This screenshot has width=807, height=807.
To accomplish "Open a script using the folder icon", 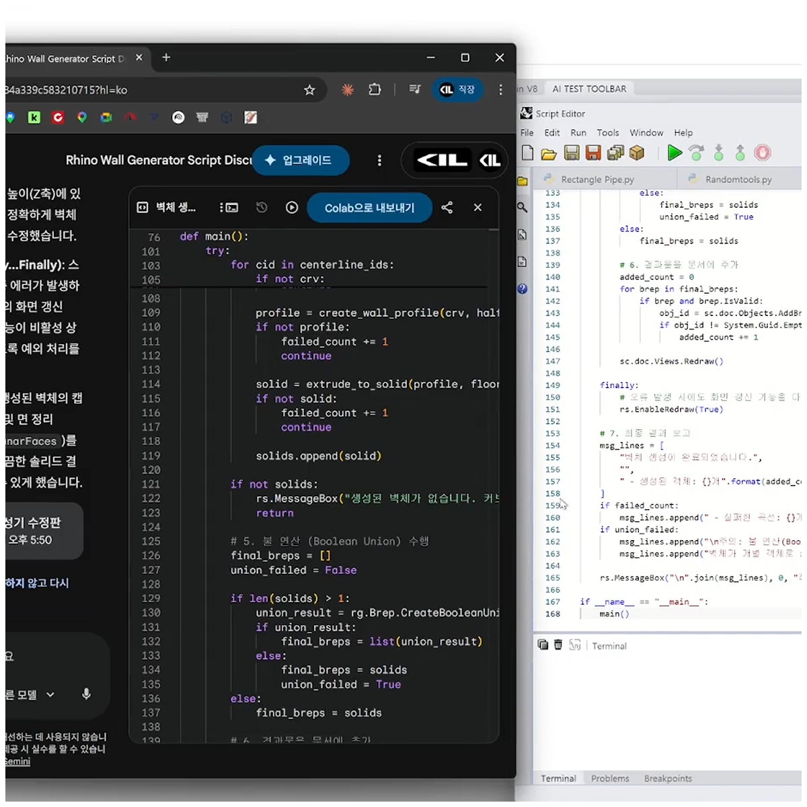I will click(x=549, y=154).
